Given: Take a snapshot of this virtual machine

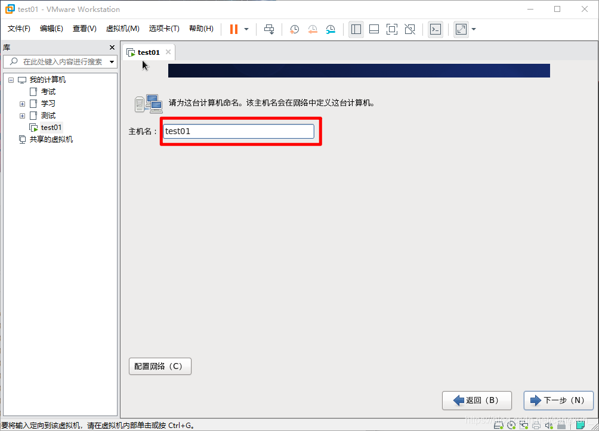Looking at the screenshot, I should click(x=294, y=29).
